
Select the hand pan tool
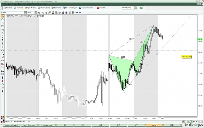click(3, 20)
